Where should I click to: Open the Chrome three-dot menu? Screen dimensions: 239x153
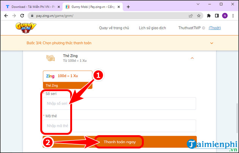click(x=233, y=16)
